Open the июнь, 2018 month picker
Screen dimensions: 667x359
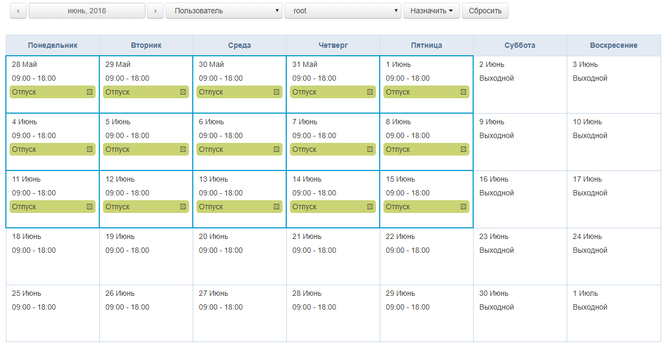coord(87,11)
